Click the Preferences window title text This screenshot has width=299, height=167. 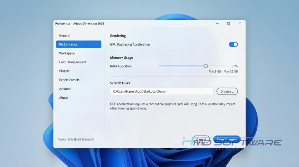(79, 23)
